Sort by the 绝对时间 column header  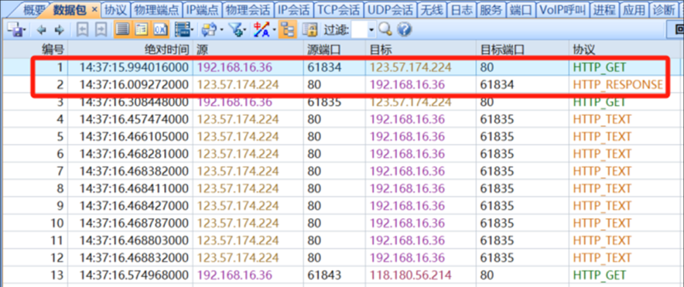tap(130, 49)
